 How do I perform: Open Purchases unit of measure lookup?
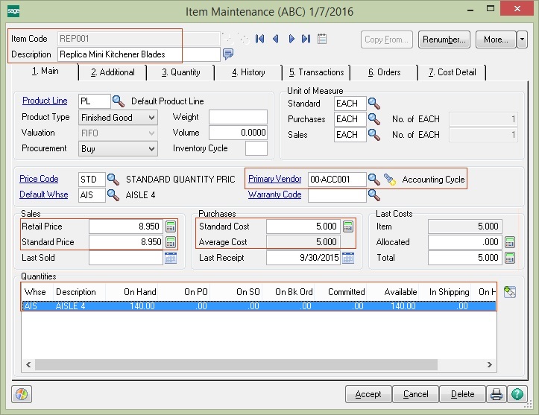[x=374, y=119]
